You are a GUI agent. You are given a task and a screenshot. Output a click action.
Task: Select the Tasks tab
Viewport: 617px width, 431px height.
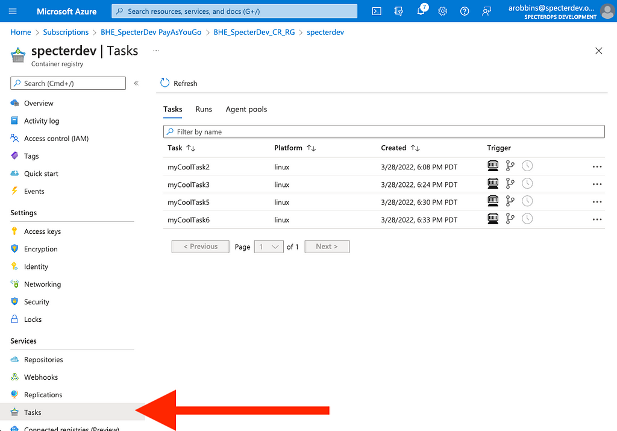[173, 109]
